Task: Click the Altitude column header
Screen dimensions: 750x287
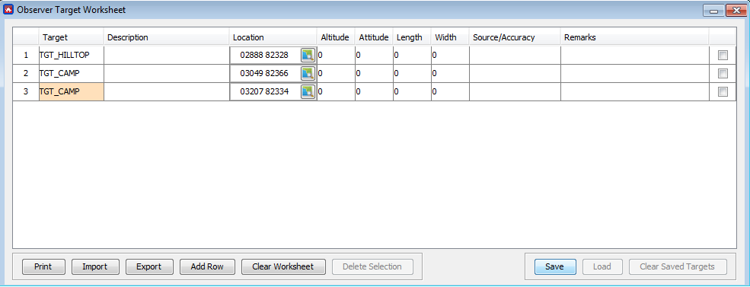Action: coord(336,37)
